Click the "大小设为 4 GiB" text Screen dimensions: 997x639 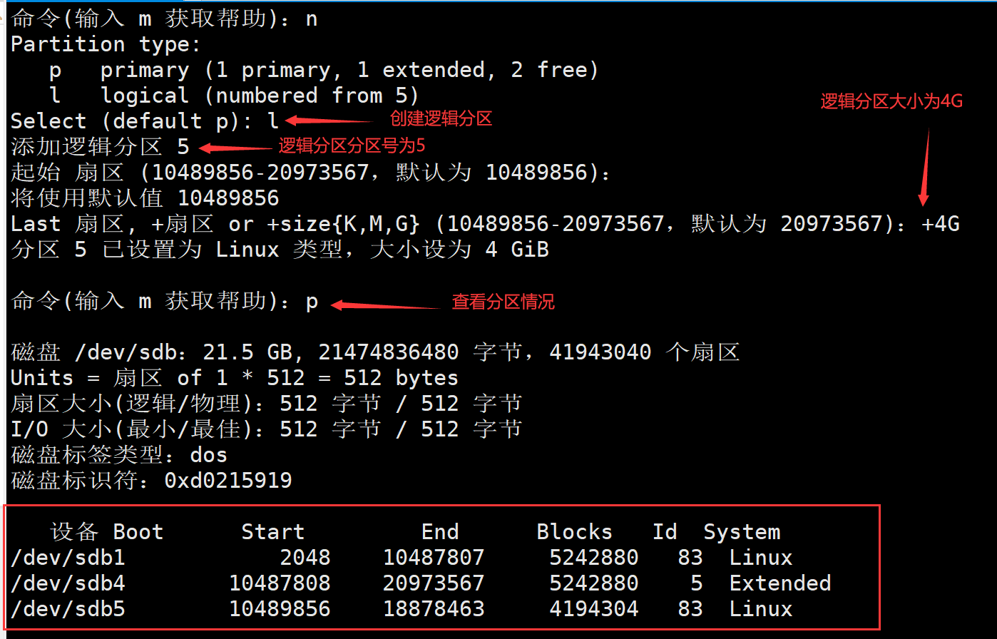[x=459, y=250]
